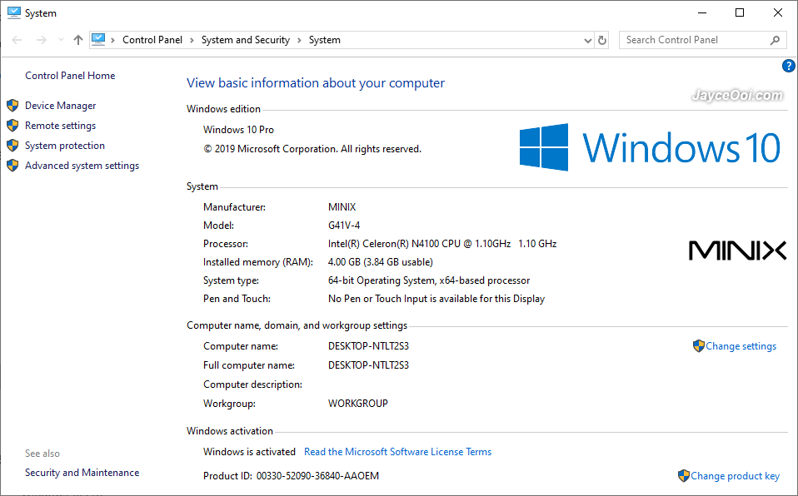
Task: Maximize the System window
Action: 740,12
